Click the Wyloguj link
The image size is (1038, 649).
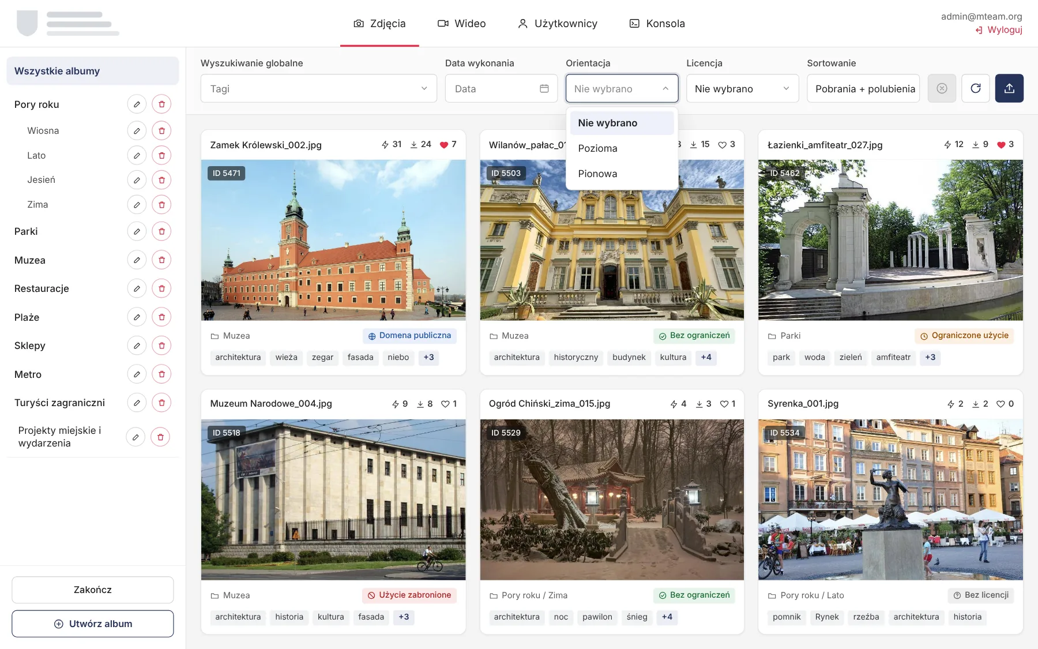[x=999, y=30]
